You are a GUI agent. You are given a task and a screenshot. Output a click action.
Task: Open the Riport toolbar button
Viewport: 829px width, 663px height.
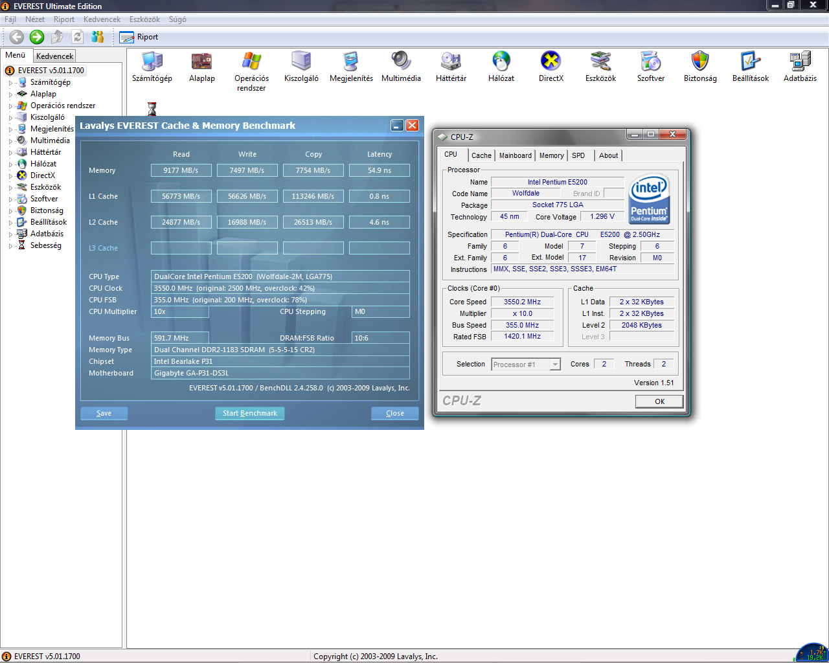pos(139,37)
